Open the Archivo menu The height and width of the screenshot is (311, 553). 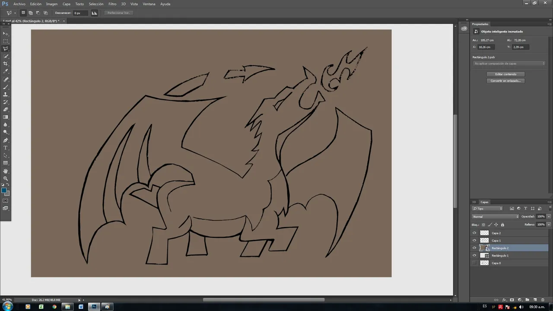click(x=19, y=4)
